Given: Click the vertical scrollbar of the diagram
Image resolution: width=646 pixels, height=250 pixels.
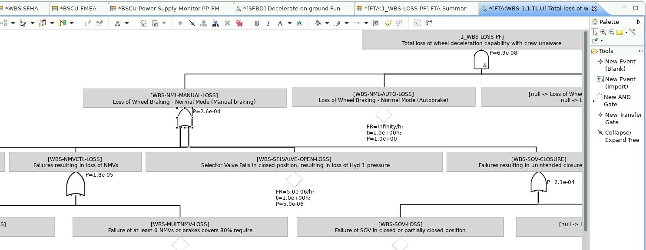Looking at the screenshot, I should pyautogui.click(x=586, y=130).
